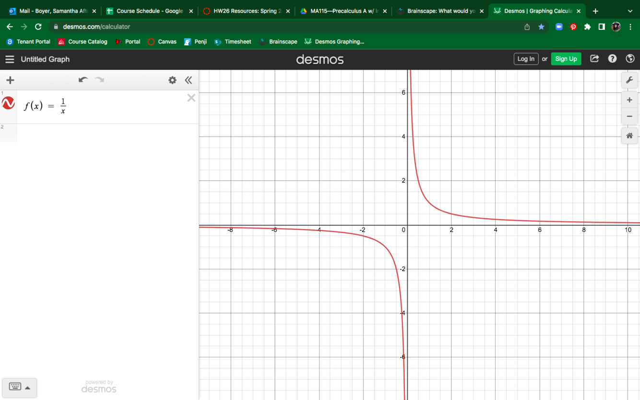The width and height of the screenshot is (640, 400).
Task: Switch to the Brainscape tab
Action: pos(440,11)
